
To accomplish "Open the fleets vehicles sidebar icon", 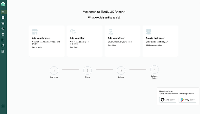I will 3,29.
